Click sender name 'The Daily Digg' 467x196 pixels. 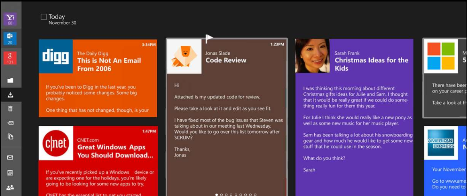tap(92, 53)
